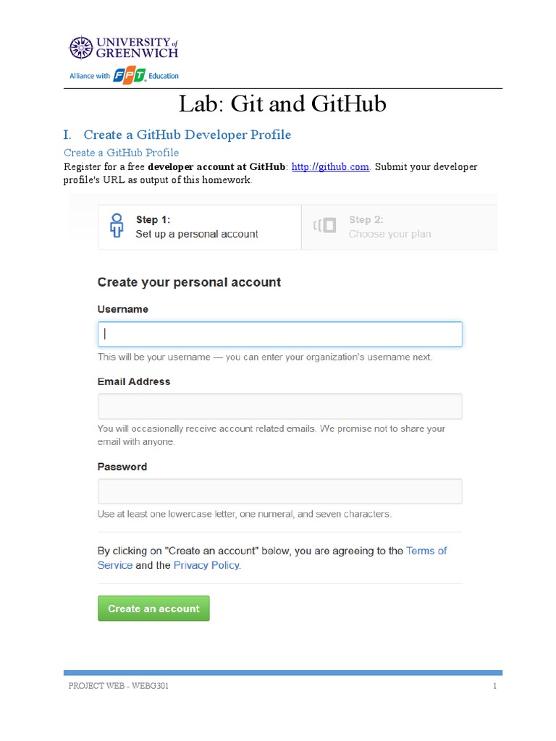Focus the Username input field
The width and height of the screenshot is (556, 741).
279,334
